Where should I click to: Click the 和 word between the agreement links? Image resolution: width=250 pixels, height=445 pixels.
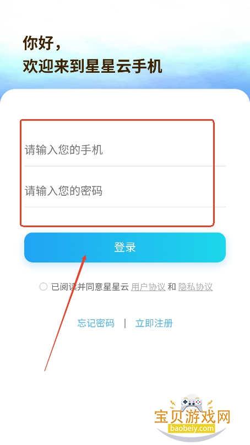point(172,287)
